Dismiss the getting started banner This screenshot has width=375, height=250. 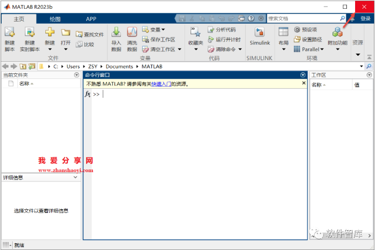click(x=304, y=83)
